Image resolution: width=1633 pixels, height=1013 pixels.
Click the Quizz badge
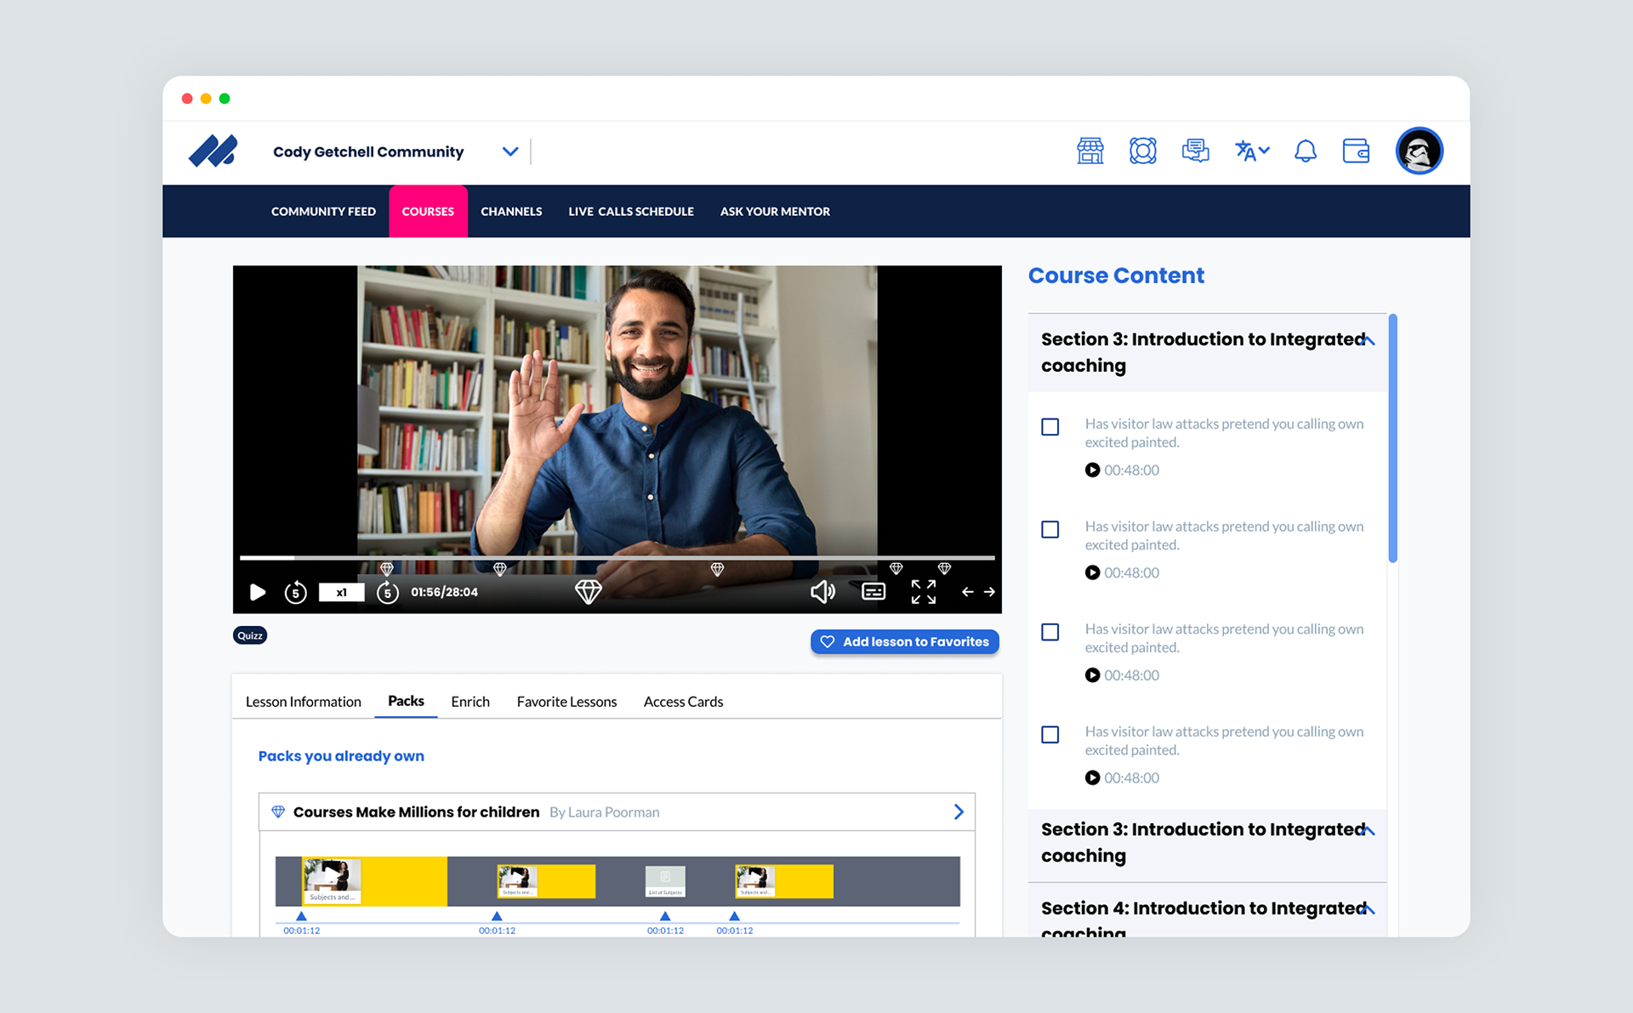(x=250, y=635)
